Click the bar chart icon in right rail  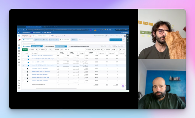point(128,35)
